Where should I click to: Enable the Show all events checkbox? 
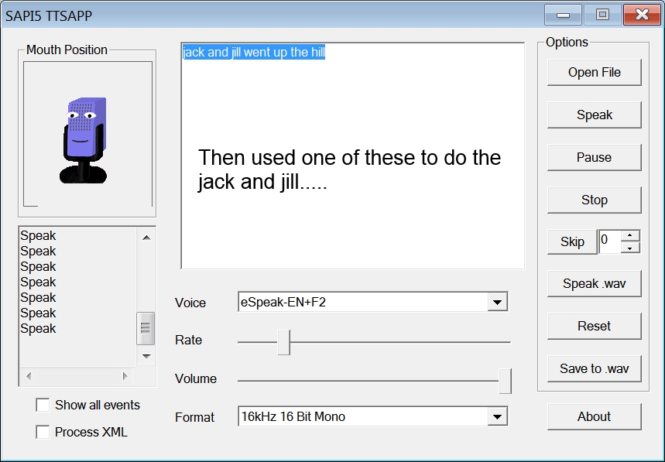[43, 405]
